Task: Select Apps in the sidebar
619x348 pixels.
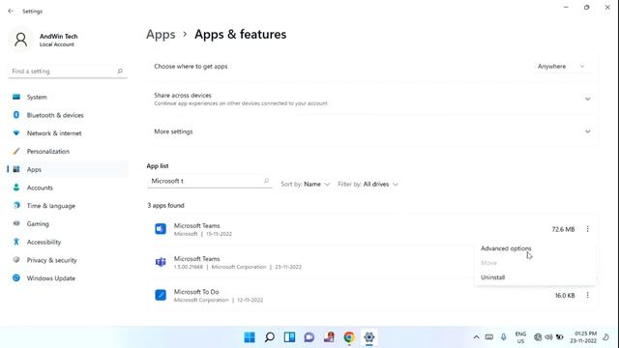Action: pyautogui.click(x=68, y=169)
